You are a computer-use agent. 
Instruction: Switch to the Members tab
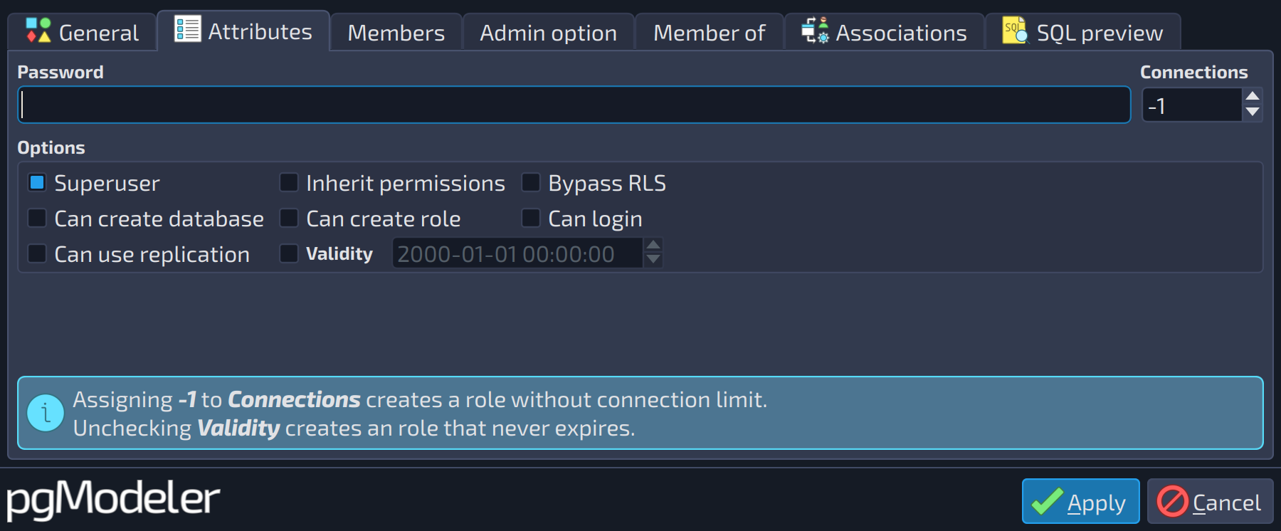(x=396, y=33)
